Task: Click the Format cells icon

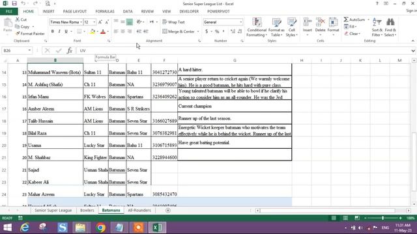Action: point(333,22)
